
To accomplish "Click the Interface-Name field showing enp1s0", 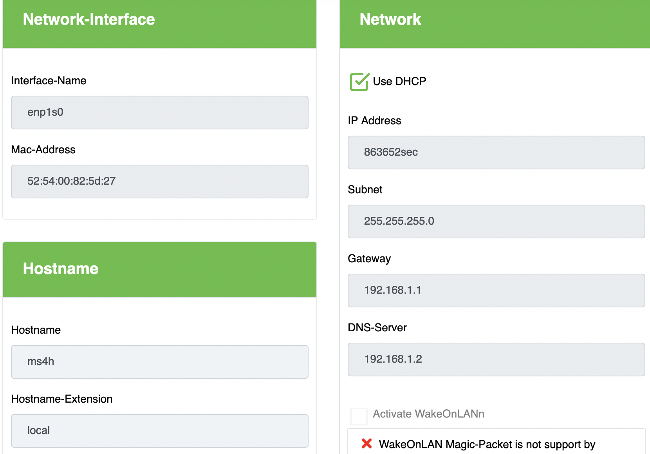I will [160, 113].
